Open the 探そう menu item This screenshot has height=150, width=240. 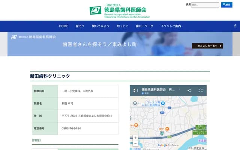coord(80,26)
